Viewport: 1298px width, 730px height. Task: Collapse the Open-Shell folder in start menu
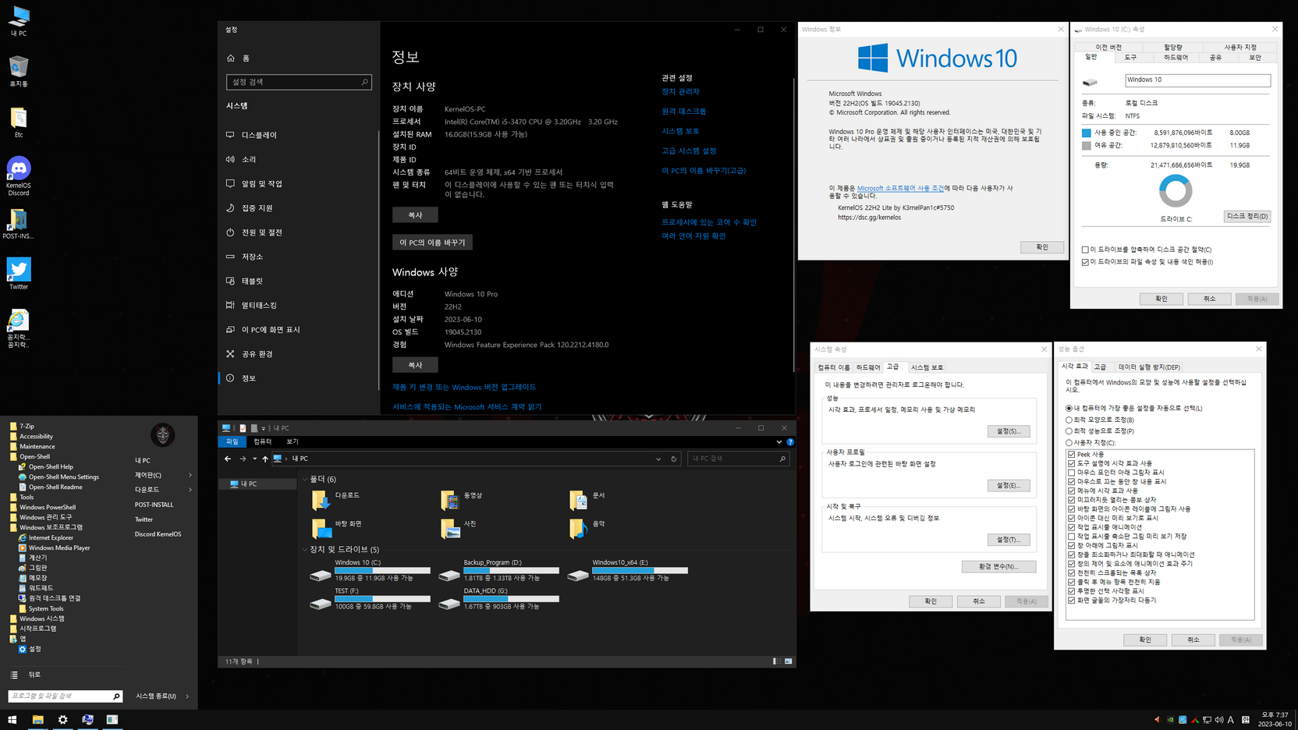coord(30,456)
